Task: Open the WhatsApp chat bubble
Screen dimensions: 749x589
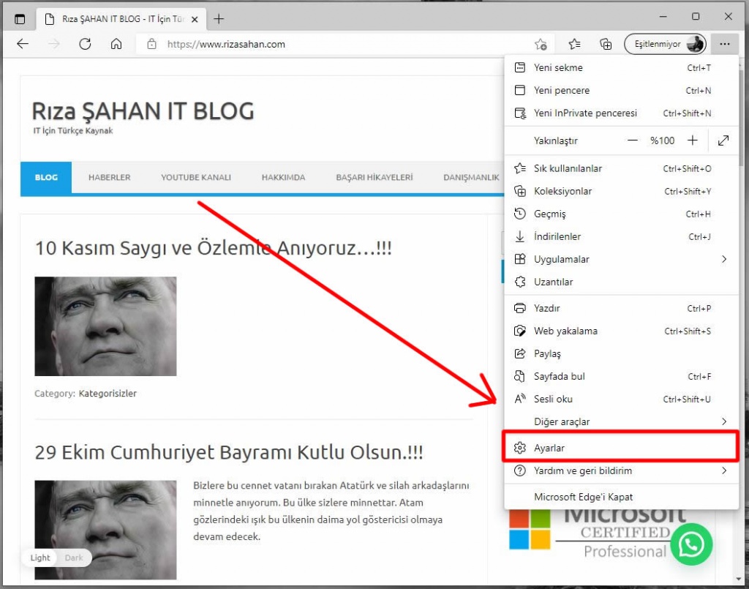Action: [x=691, y=544]
